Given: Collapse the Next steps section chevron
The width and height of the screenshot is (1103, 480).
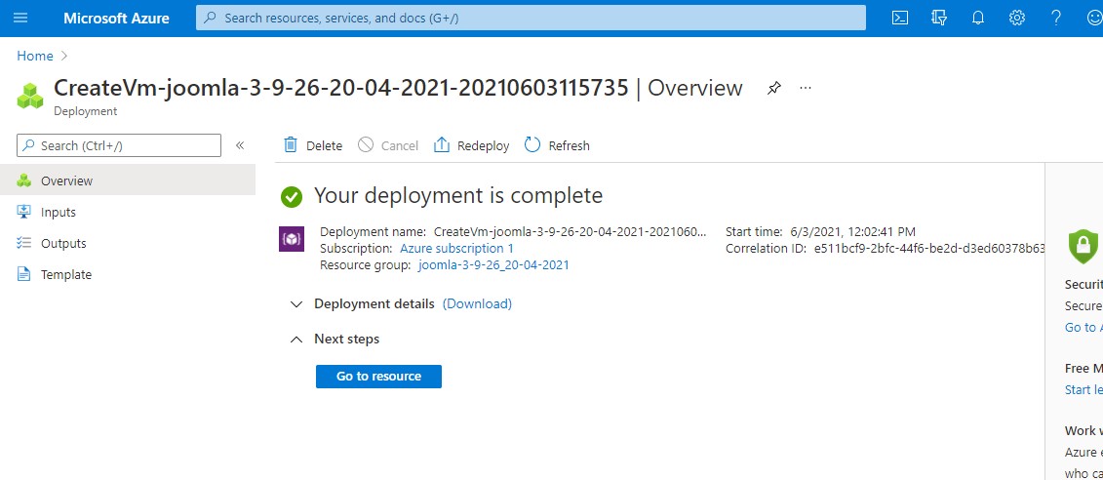Looking at the screenshot, I should [x=296, y=340].
